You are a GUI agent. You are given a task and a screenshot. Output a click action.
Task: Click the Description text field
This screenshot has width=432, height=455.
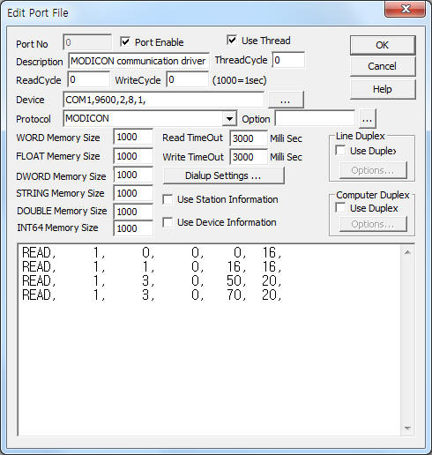coord(138,61)
